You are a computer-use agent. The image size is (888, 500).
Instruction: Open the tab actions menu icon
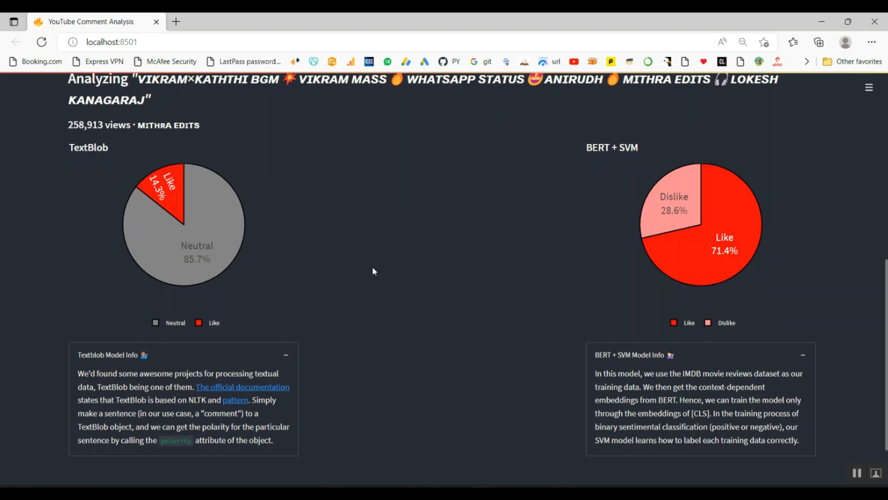pyautogui.click(x=14, y=22)
